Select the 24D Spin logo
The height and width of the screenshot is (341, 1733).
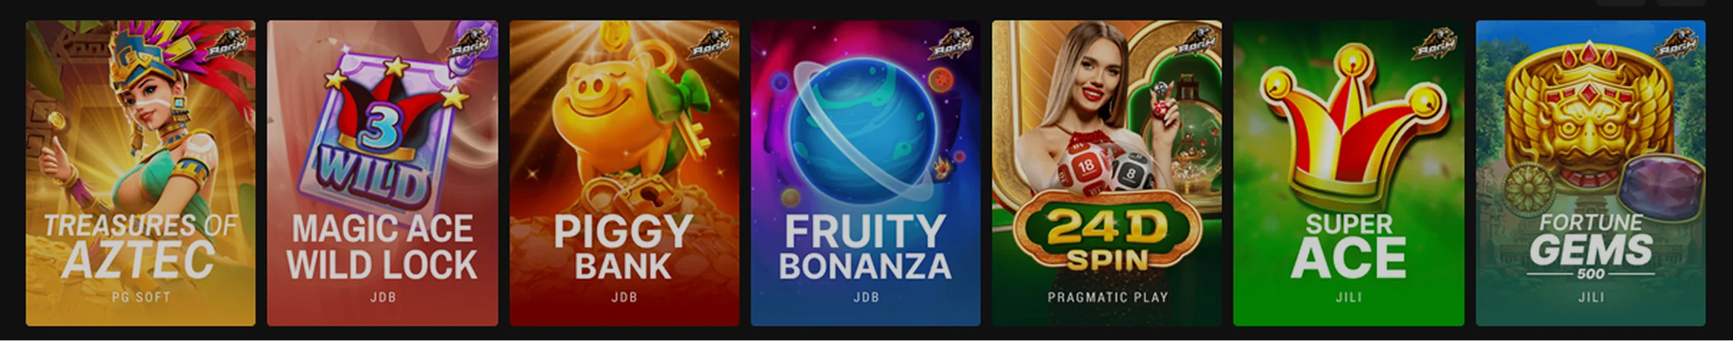(1107, 235)
